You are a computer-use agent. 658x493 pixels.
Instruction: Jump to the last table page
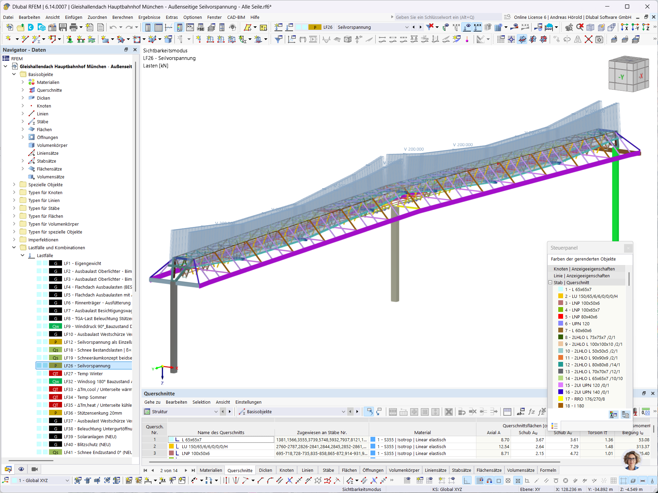click(193, 470)
